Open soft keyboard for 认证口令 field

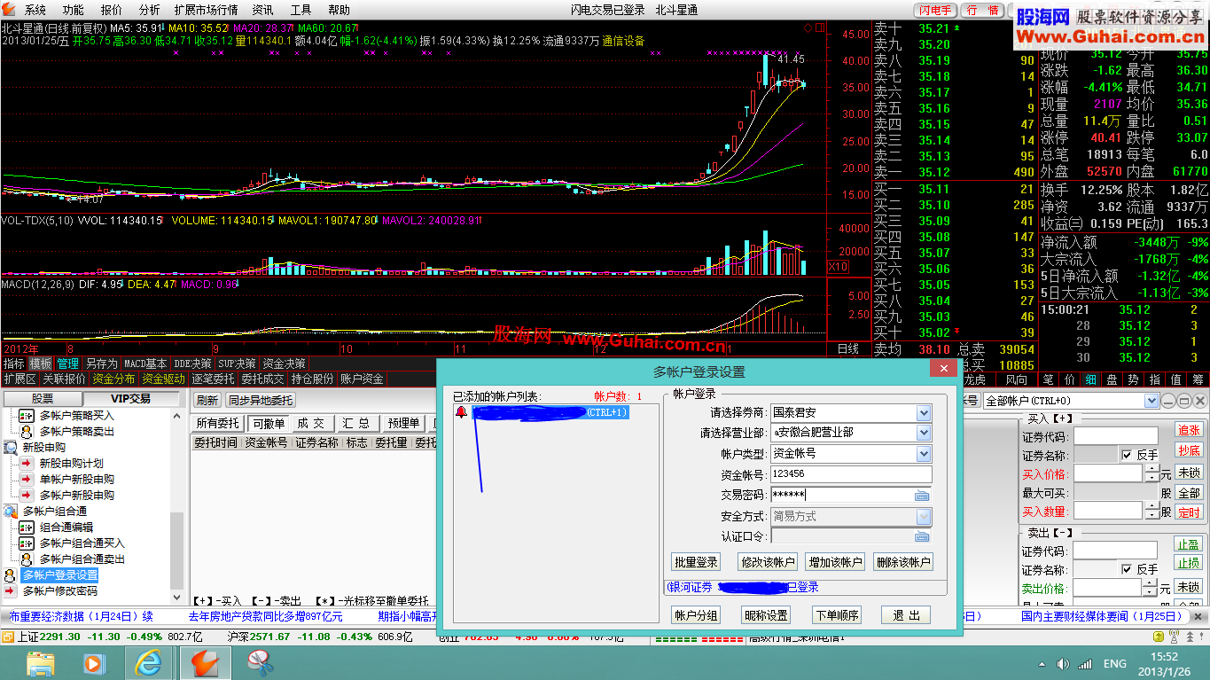click(923, 536)
